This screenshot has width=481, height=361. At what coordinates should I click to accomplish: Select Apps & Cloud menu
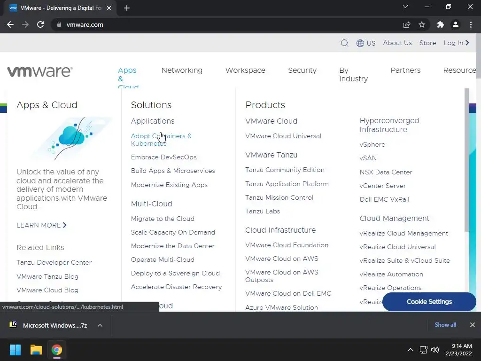128,78
